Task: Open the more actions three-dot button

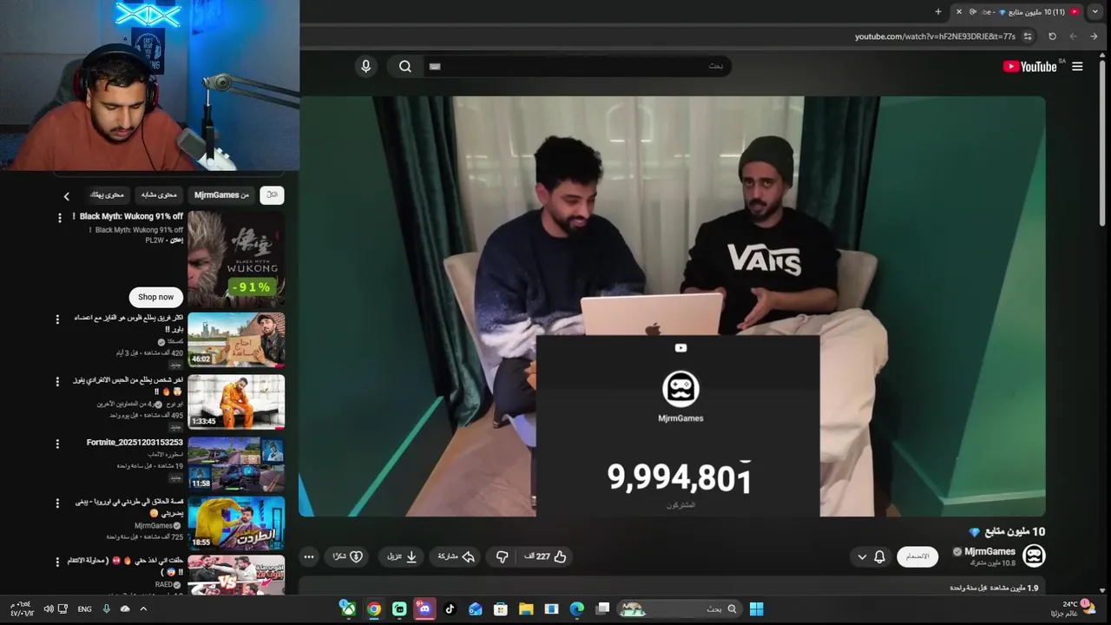Action: [308, 556]
